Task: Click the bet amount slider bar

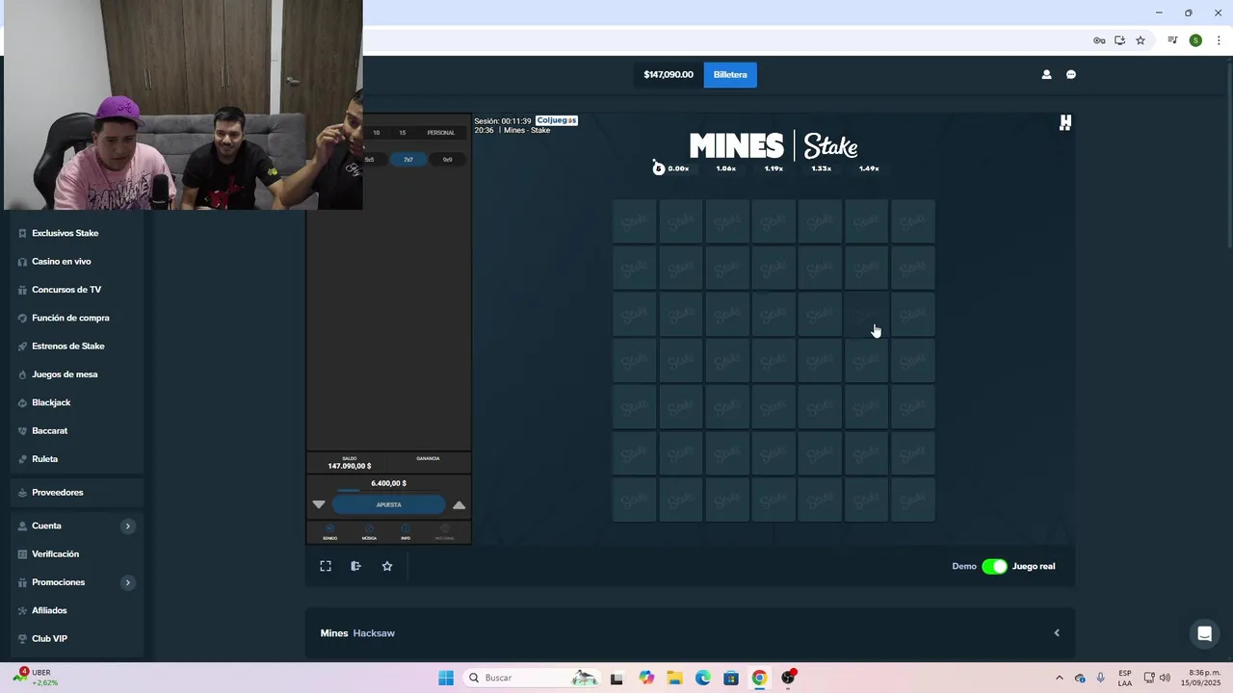Action: point(389,491)
